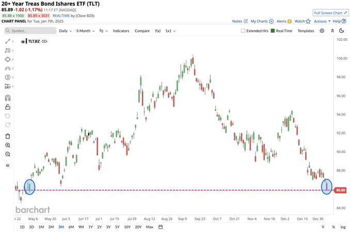Open the calendar date range picker

click(x=161, y=227)
